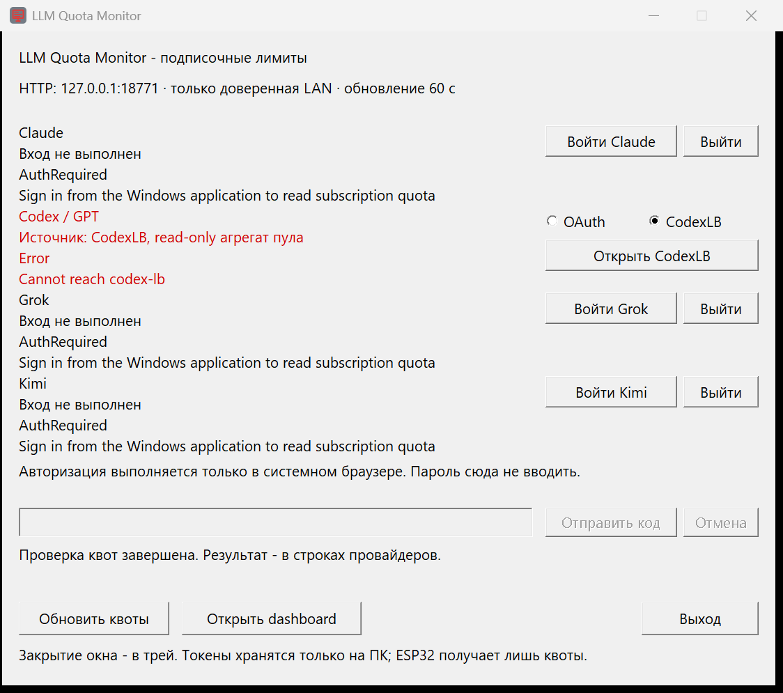The height and width of the screenshot is (693, 783).
Task: Minimize the LLM Quota Monitor window
Action: coord(653,16)
